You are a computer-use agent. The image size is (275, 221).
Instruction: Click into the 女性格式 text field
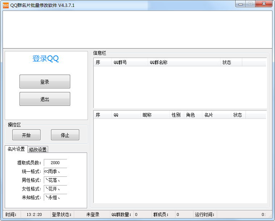(55, 189)
